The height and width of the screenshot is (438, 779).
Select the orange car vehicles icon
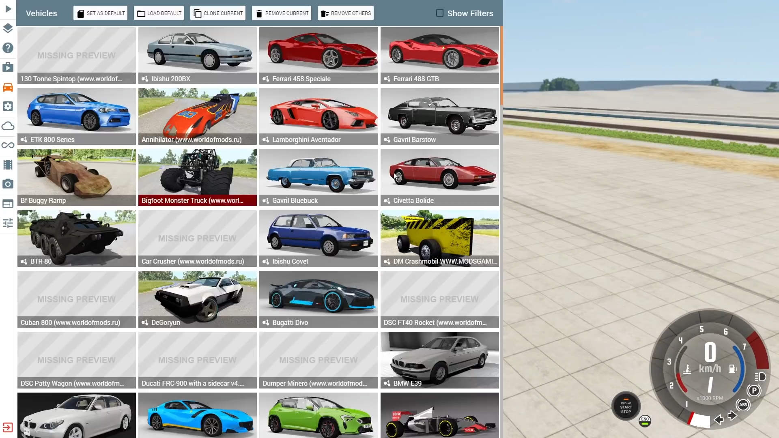8,87
